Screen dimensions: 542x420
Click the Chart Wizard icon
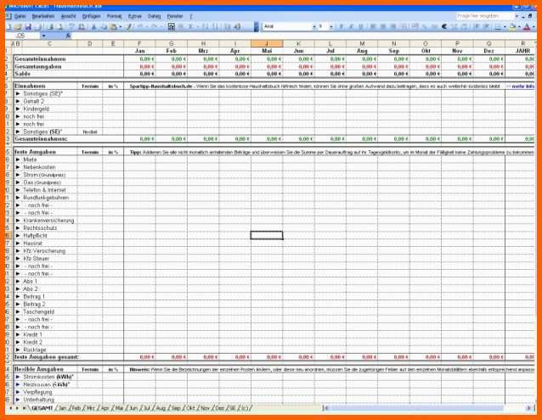[227, 26]
